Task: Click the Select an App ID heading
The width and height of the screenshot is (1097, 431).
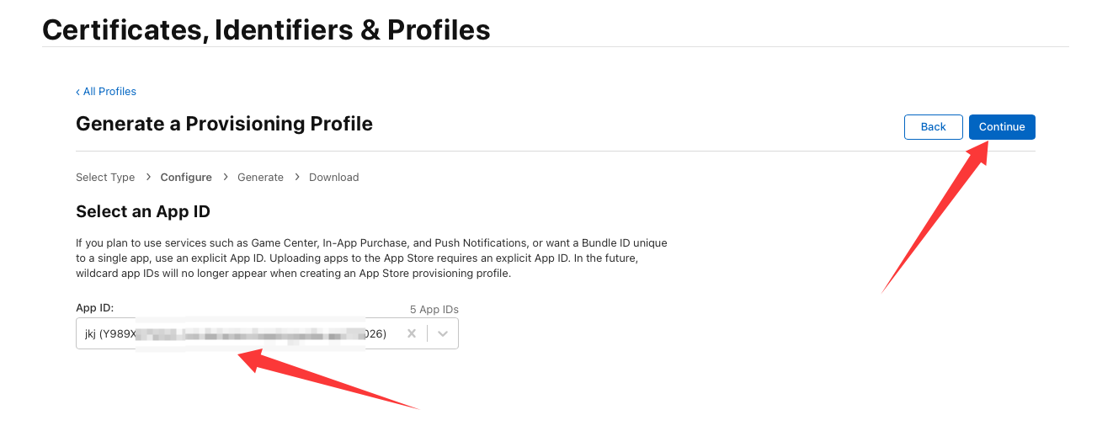Action: click(x=143, y=211)
